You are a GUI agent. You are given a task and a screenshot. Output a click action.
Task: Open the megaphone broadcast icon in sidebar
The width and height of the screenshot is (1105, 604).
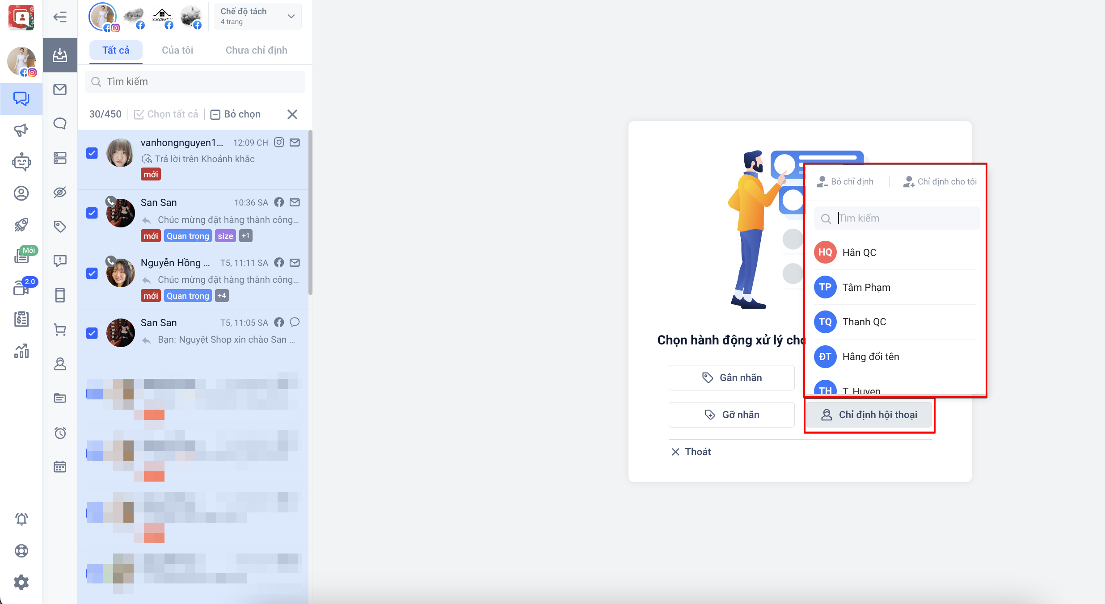tap(21, 130)
